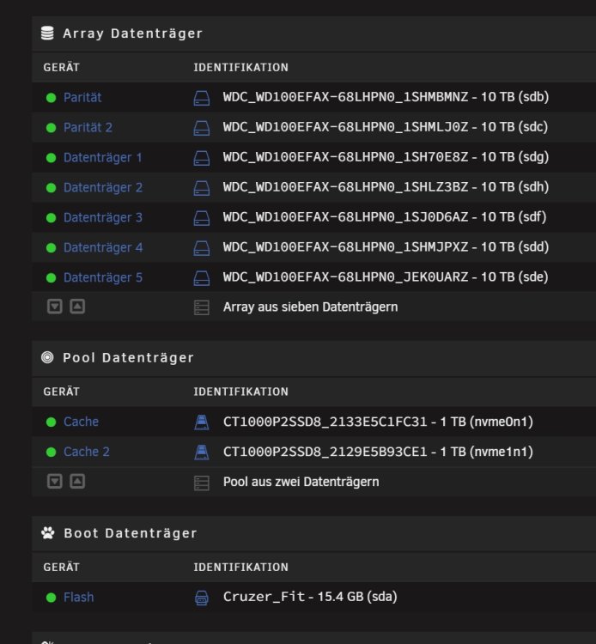Viewport: 596px width, 644px height.
Task: Click the Array Datenträger stack icon
Action: click(x=47, y=33)
